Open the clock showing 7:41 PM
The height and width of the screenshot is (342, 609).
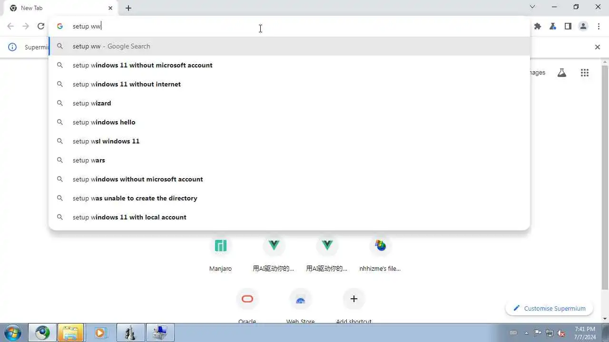[585, 332]
